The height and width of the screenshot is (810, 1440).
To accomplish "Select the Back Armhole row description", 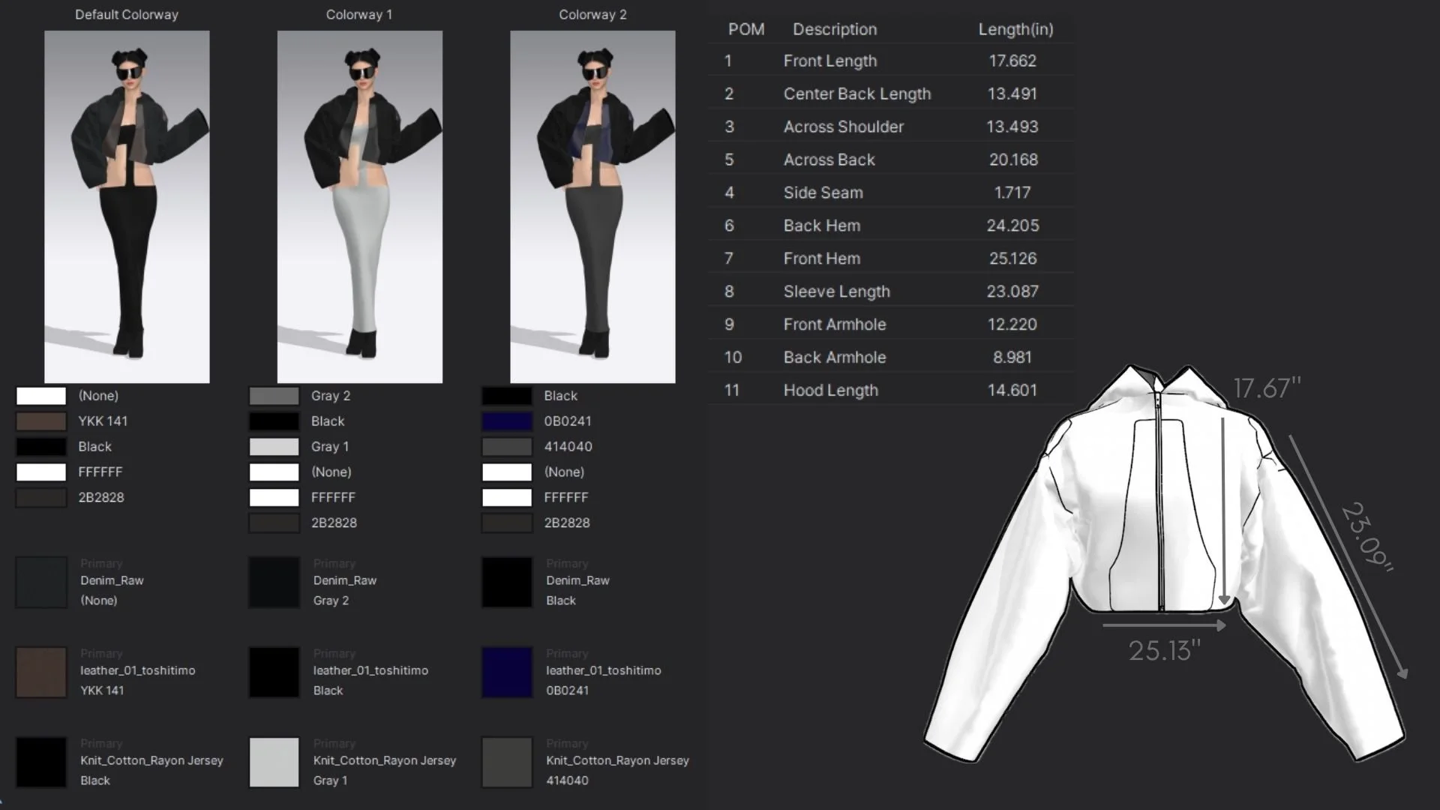I will [835, 358].
